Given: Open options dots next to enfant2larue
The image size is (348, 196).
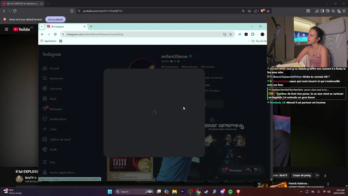Looking at the screenshot, I should 195,56.
